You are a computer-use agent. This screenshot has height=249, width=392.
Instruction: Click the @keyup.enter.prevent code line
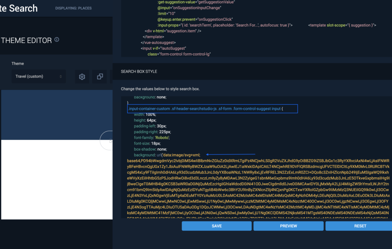[195, 19]
